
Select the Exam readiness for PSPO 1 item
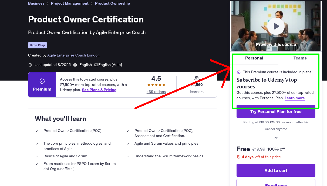tap(79, 166)
